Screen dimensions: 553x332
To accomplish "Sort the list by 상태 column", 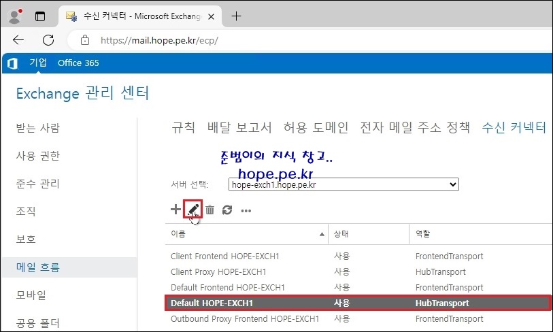I will 369,234.
